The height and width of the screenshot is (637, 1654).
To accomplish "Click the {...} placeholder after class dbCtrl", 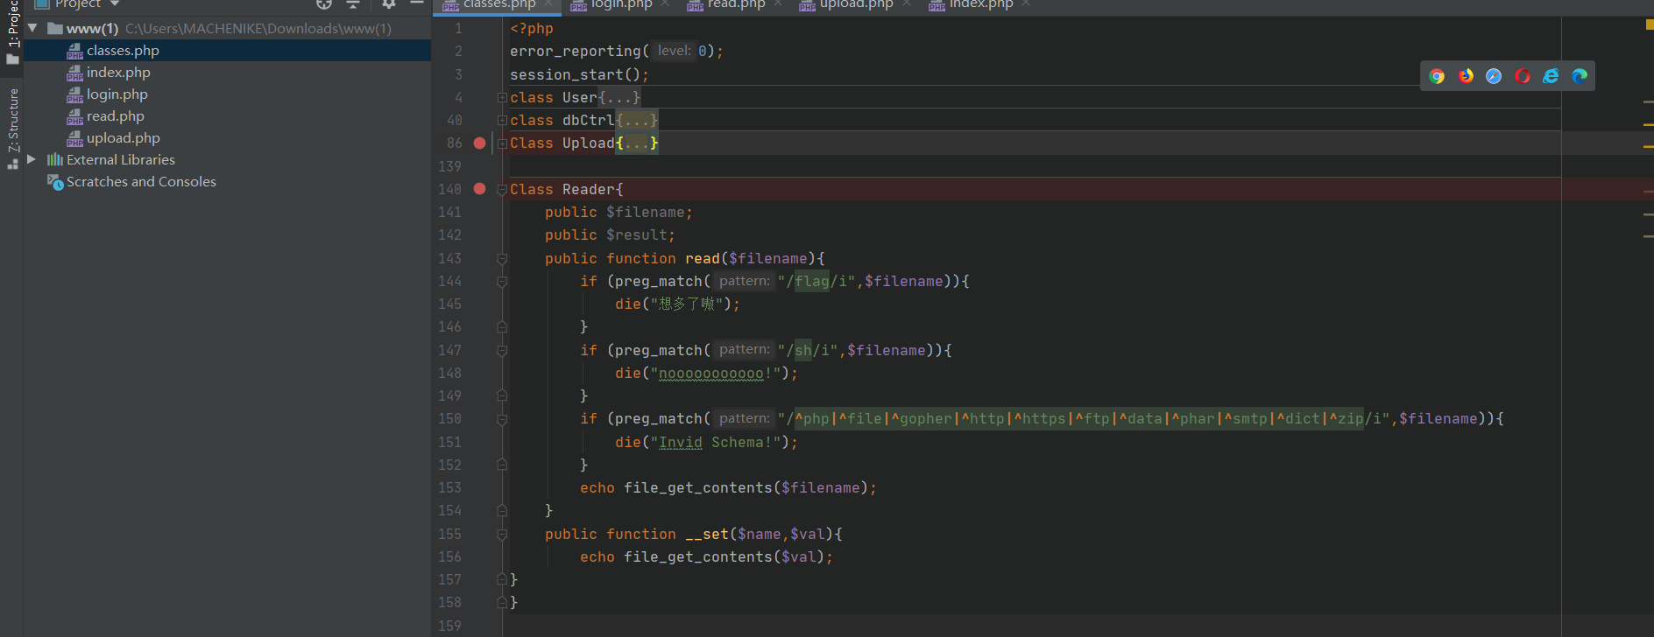I will pos(637,120).
